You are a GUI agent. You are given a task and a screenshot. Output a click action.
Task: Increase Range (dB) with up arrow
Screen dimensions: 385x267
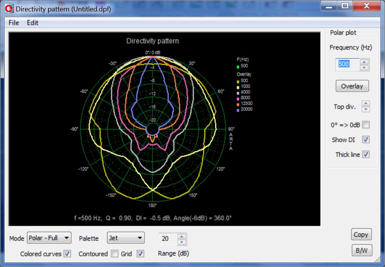(181, 236)
